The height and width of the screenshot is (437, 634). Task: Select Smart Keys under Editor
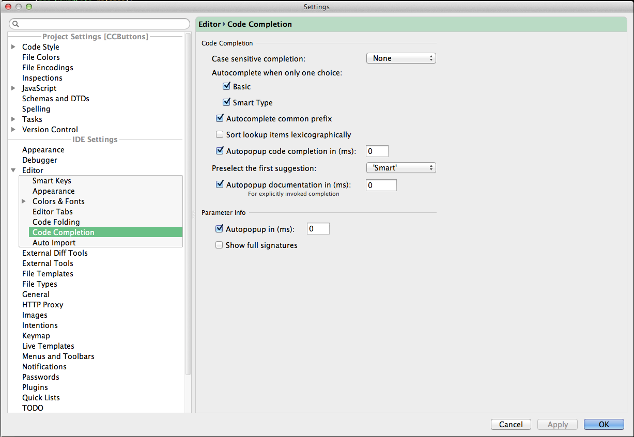pos(52,181)
